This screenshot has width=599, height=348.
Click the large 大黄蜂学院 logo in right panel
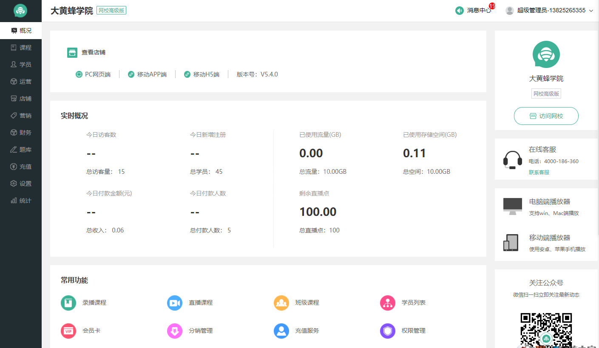coord(546,54)
